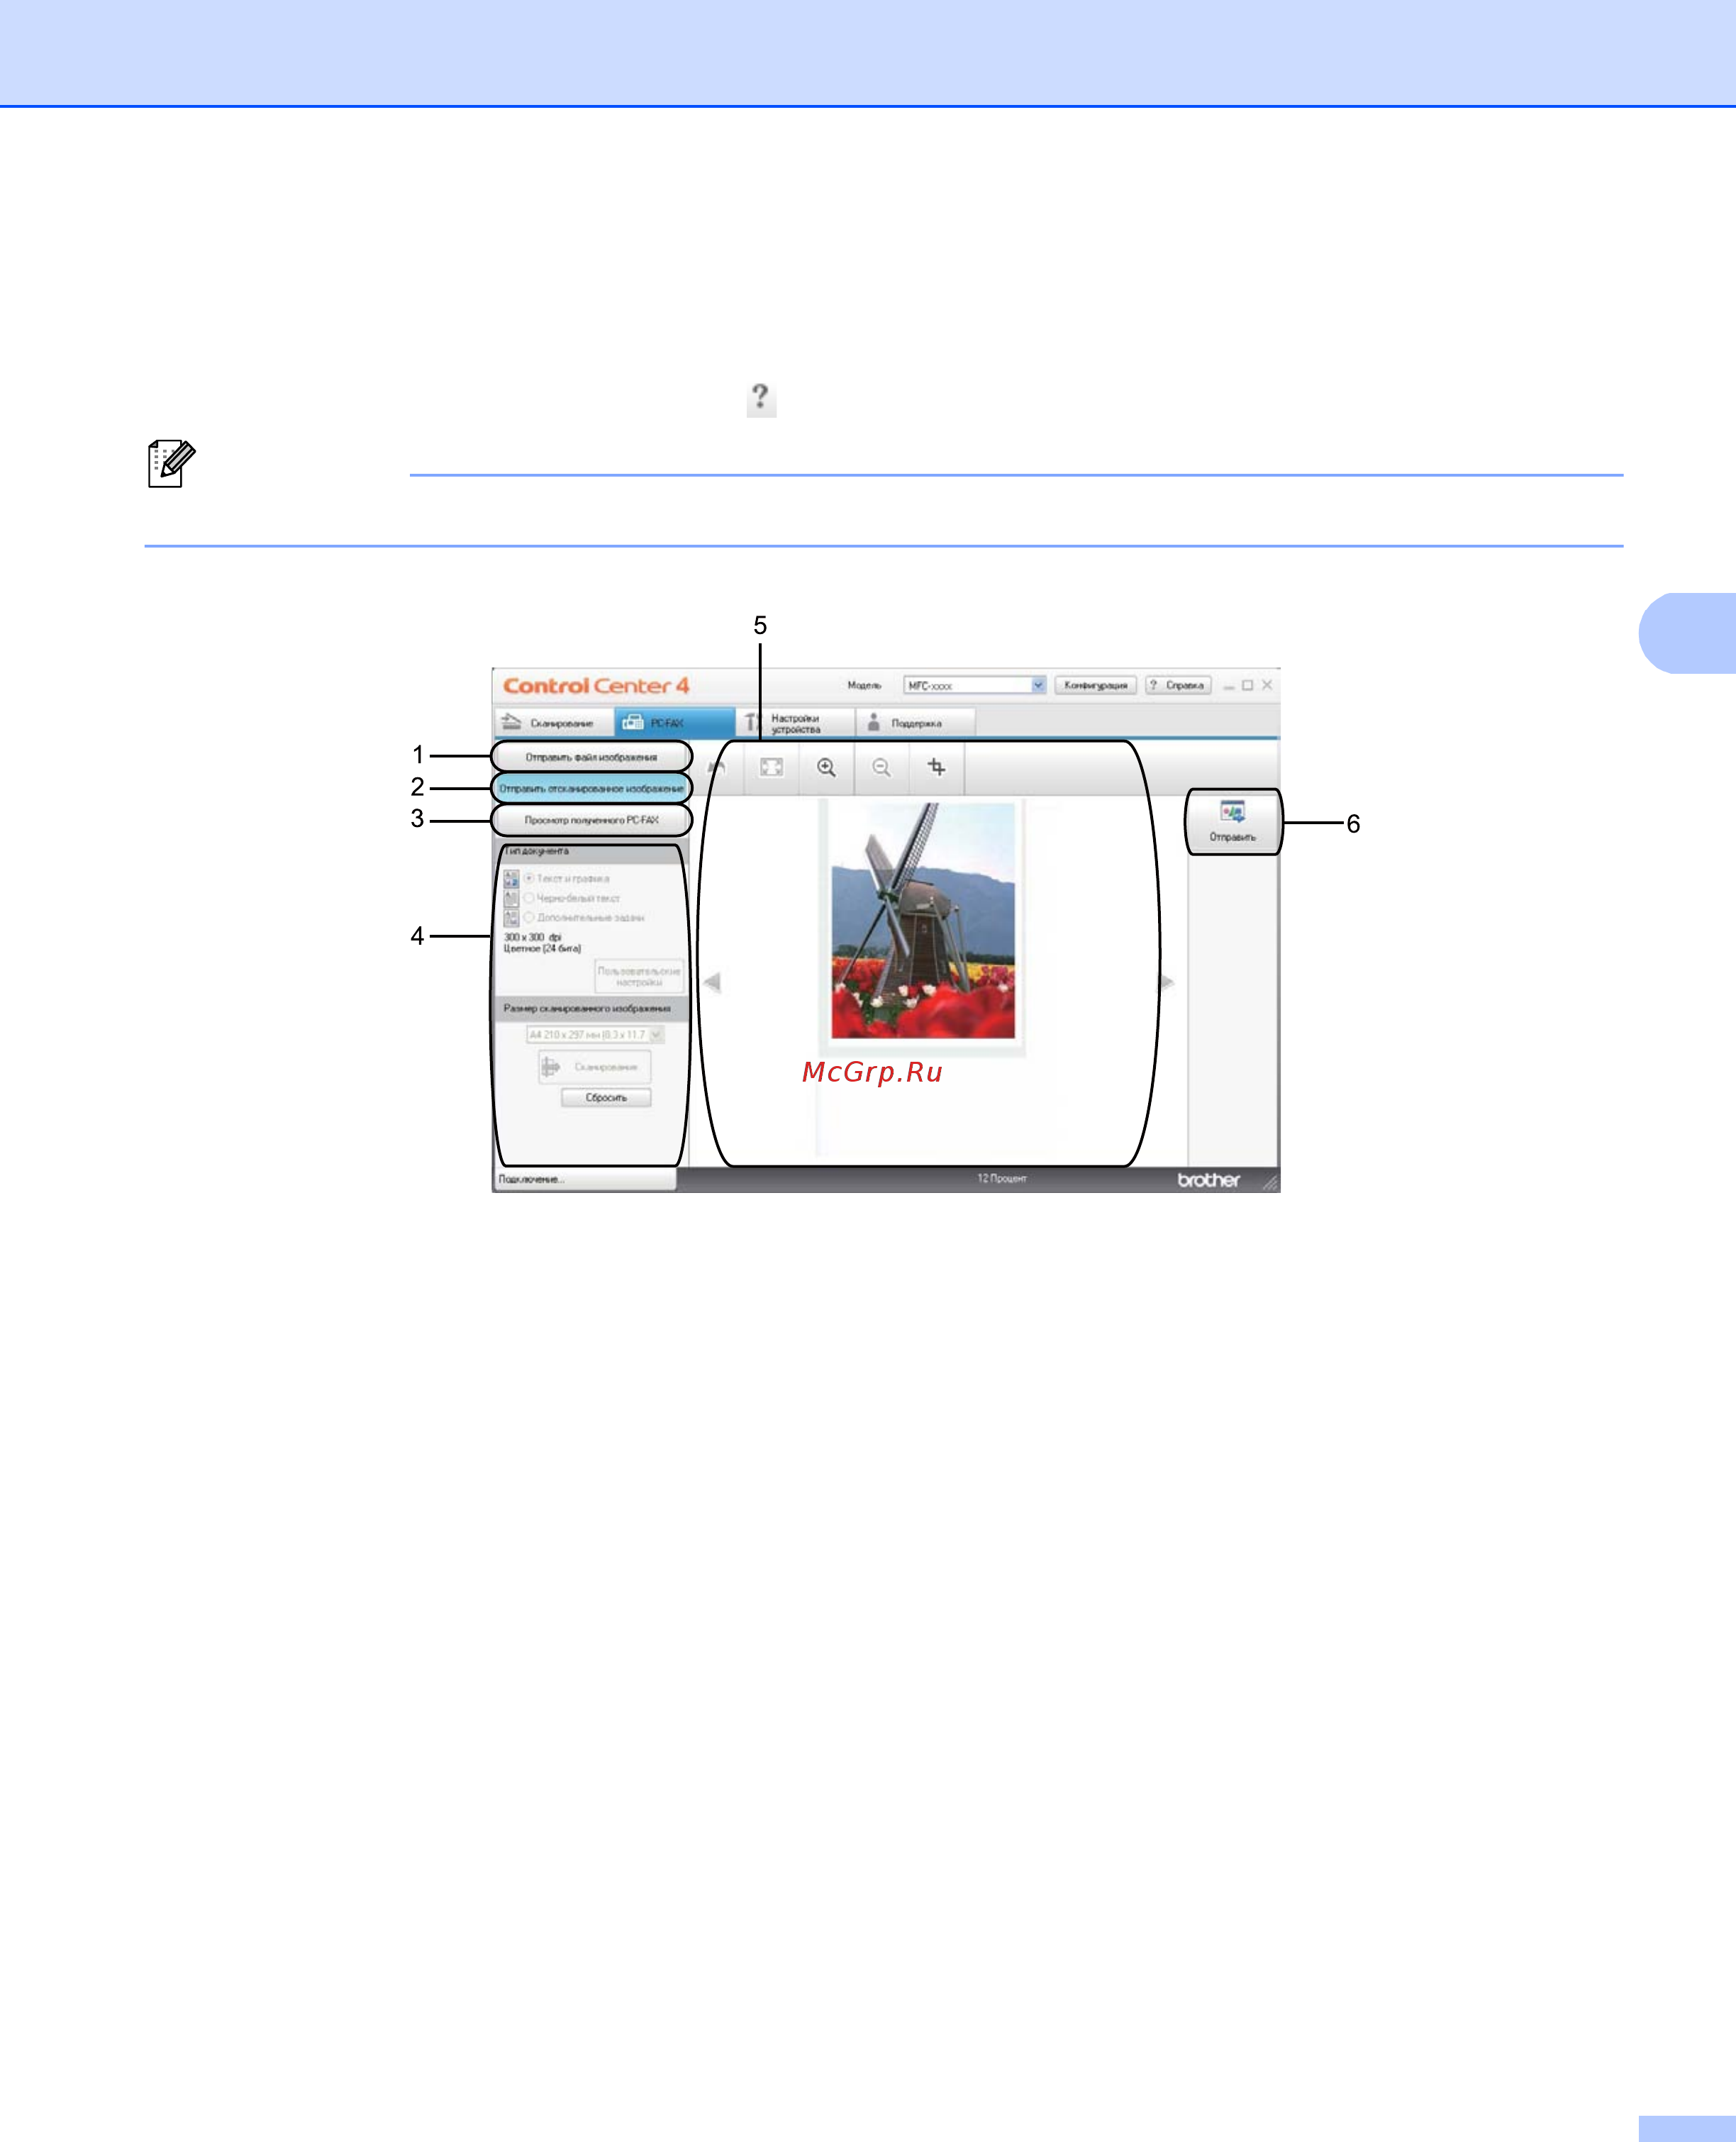This screenshot has height=2142, width=1736.
Task: Click the rotate/undo arrow toolbar icon
Action: click(x=716, y=768)
